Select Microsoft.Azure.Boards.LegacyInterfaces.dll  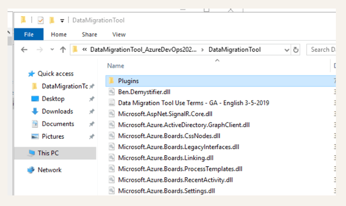pyautogui.click(x=178, y=147)
